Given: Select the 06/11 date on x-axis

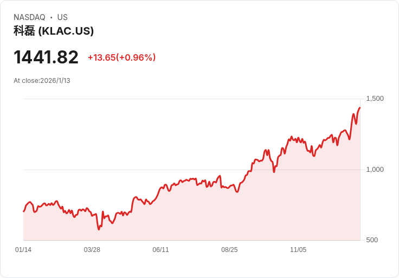Looking at the screenshot, I should [161, 250].
